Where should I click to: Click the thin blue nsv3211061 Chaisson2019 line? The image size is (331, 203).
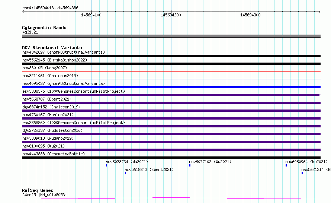171,79
